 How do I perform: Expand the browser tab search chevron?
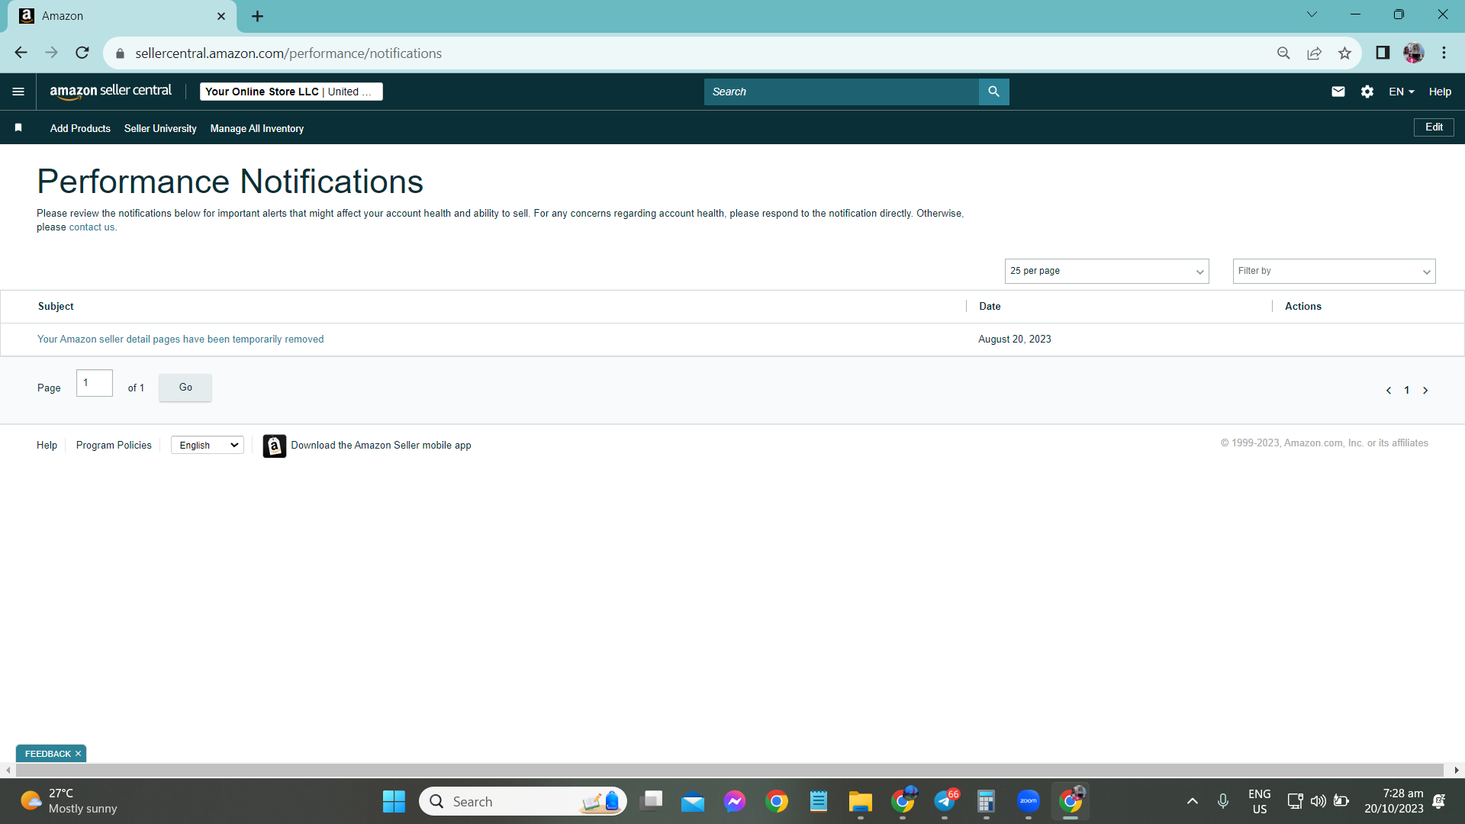click(x=1312, y=14)
